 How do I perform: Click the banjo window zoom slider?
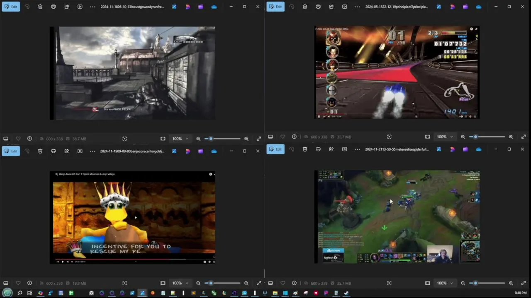pyautogui.click(x=222, y=283)
